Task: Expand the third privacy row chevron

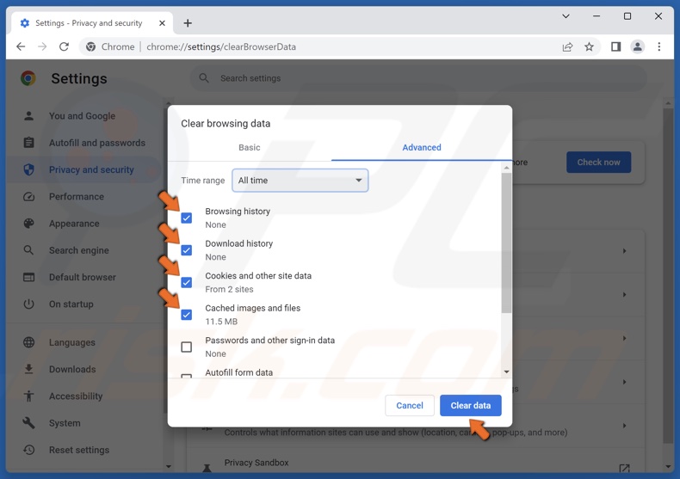Action: pos(625,338)
